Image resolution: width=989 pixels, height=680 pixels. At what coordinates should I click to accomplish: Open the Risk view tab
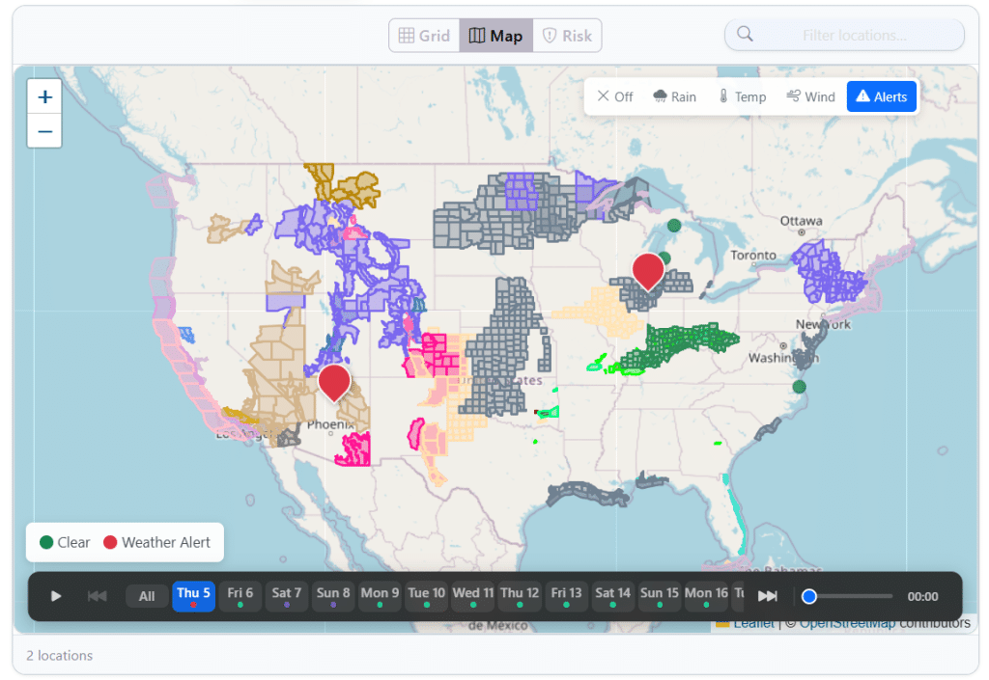tap(567, 36)
